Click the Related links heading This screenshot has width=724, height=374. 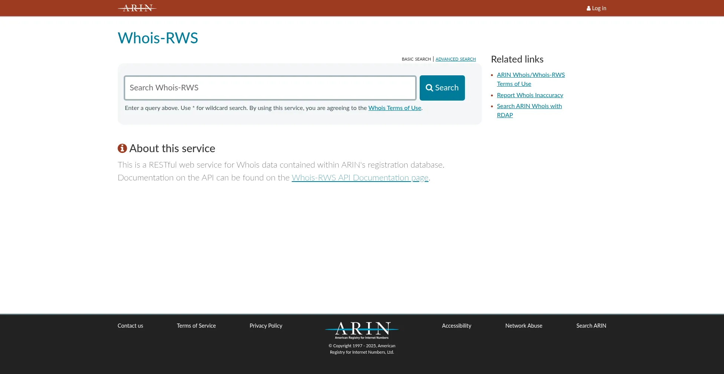click(517, 60)
